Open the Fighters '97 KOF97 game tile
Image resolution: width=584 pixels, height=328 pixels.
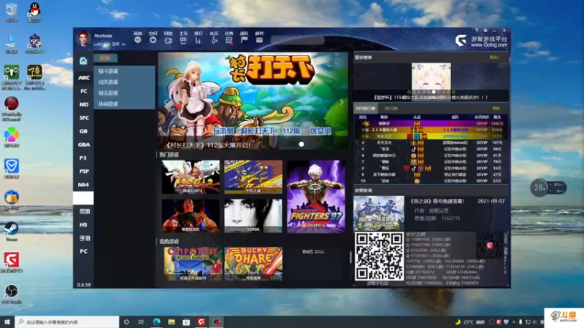316,197
